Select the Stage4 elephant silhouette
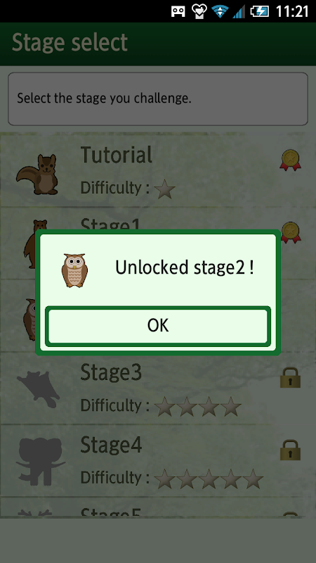The height and width of the screenshot is (563, 316). pos(39,461)
